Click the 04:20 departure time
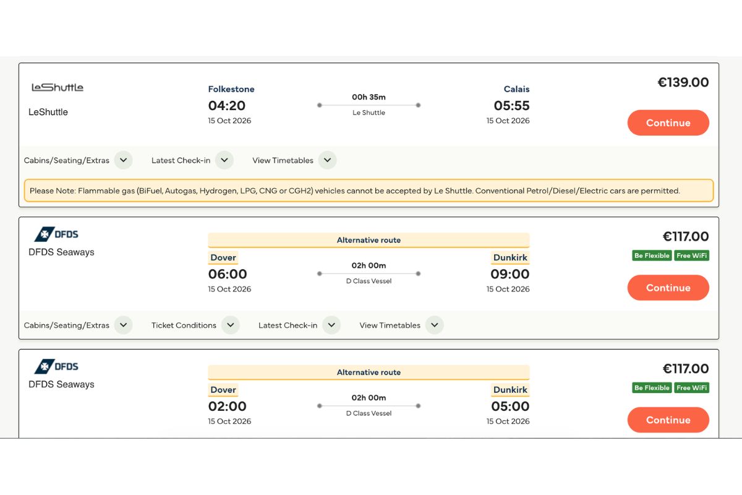 (x=227, y=106)
